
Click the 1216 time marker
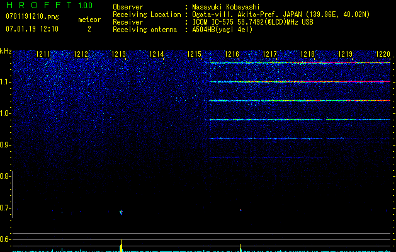click(232, 54)
